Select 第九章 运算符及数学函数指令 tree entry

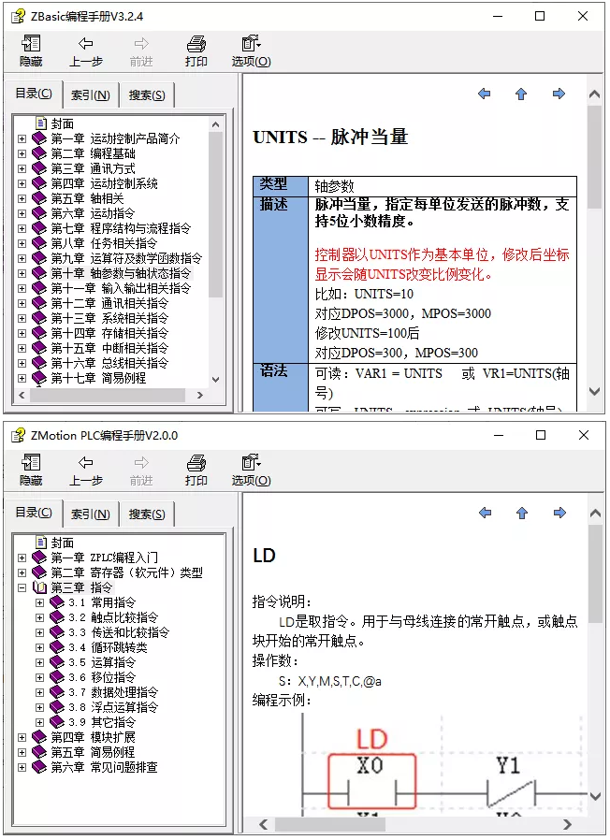click(x=126, y=258)
